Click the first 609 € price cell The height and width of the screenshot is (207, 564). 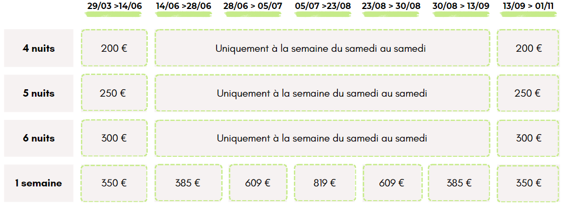pos(258,183)
